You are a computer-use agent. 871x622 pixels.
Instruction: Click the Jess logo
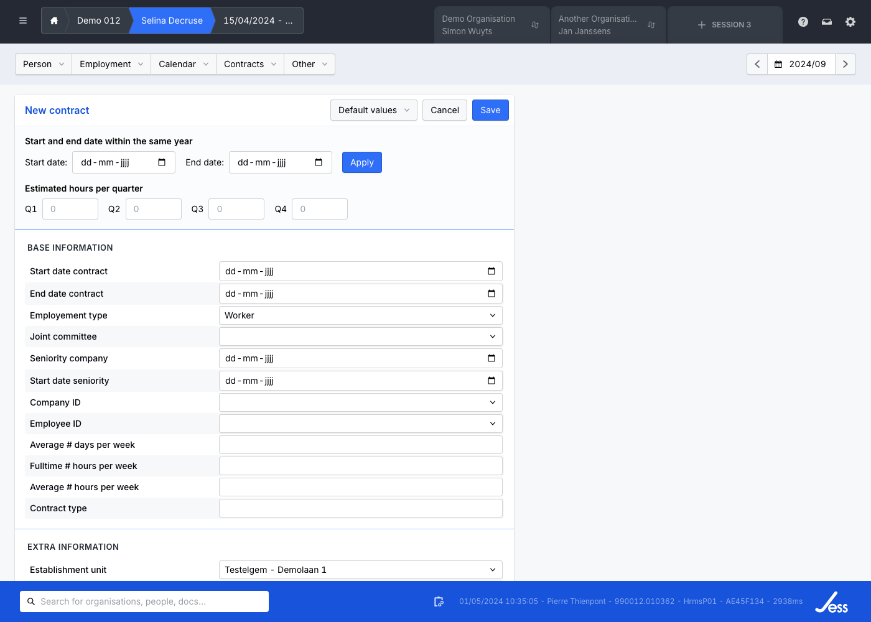832,602
